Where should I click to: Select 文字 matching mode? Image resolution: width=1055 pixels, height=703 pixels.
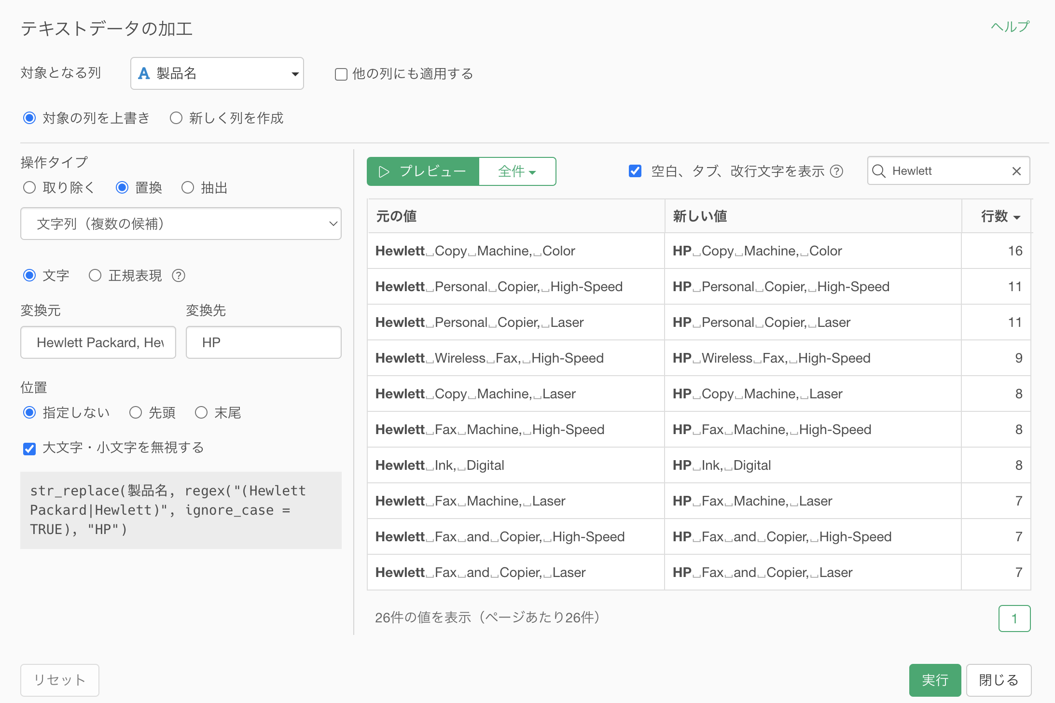29,275
